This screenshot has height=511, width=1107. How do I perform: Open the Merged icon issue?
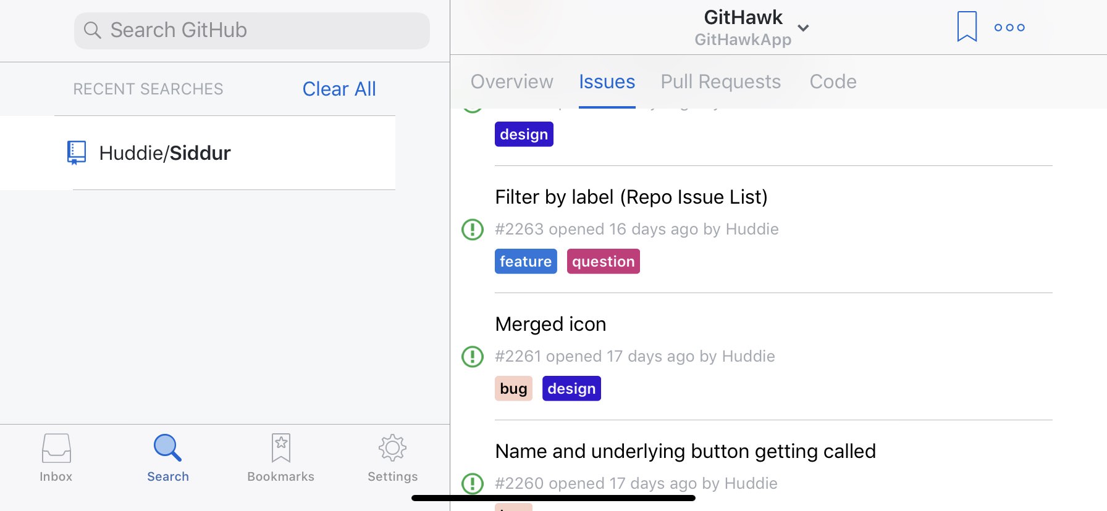pos(550,324)
